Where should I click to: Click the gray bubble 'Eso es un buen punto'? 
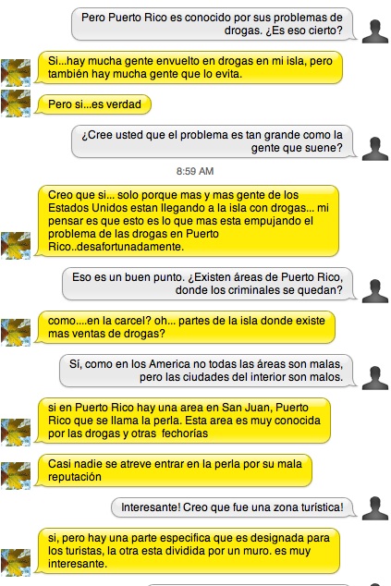click(209, 284)
